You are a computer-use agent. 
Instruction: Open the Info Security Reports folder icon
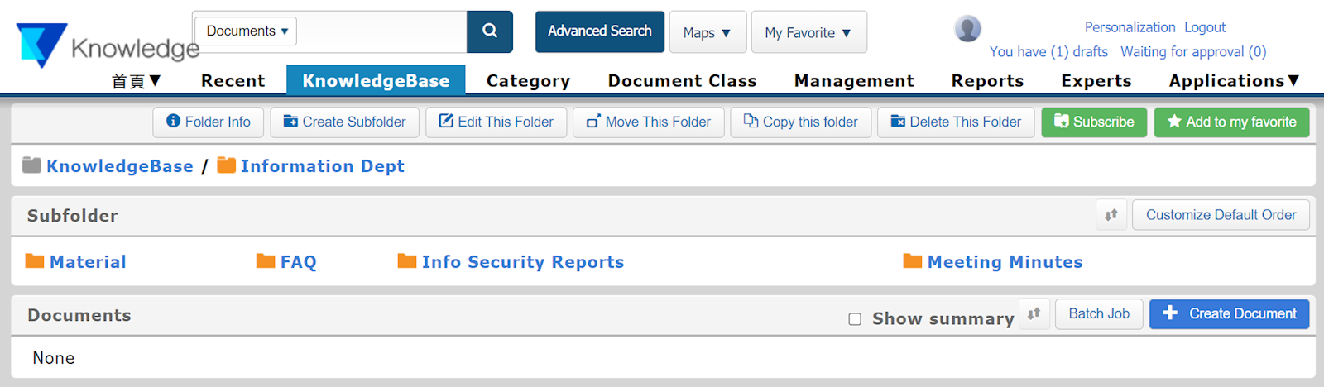click(x=406, y=261)
